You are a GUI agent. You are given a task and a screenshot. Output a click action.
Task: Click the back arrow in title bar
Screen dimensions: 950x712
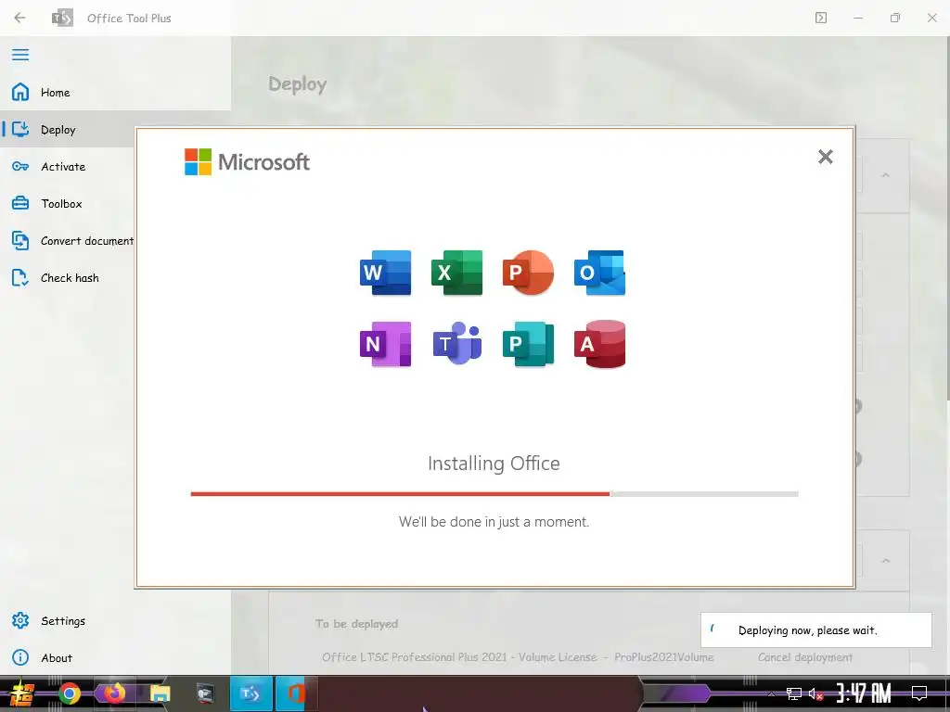[x=19, y=18]
